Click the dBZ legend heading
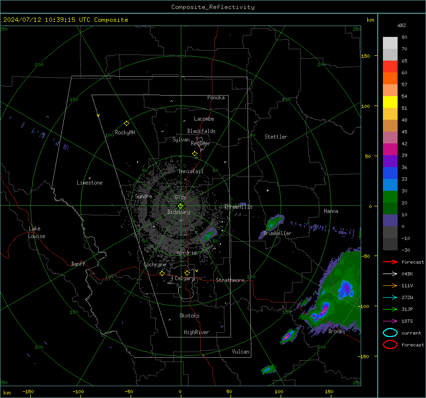Viewport: 426px width, 398px height. coord(401,25)
